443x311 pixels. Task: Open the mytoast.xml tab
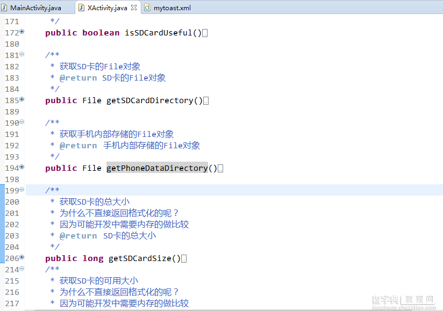point(172,8)
